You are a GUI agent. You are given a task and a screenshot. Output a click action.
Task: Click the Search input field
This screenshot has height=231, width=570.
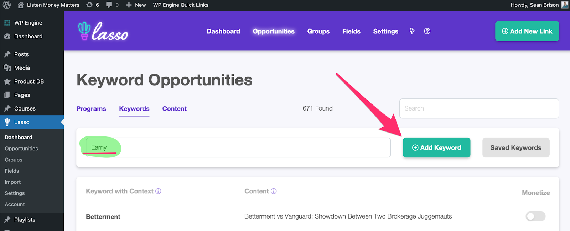tap(479, 108)
